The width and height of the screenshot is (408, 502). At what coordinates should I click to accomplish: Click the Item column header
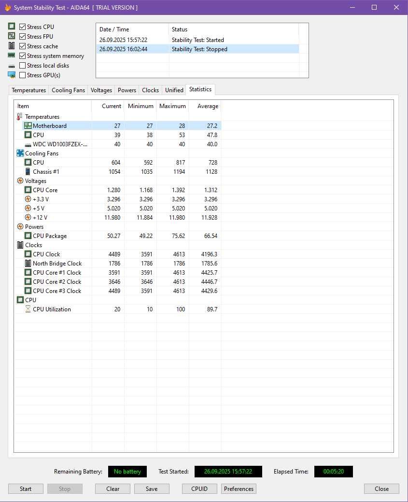(x=53, y=106)
